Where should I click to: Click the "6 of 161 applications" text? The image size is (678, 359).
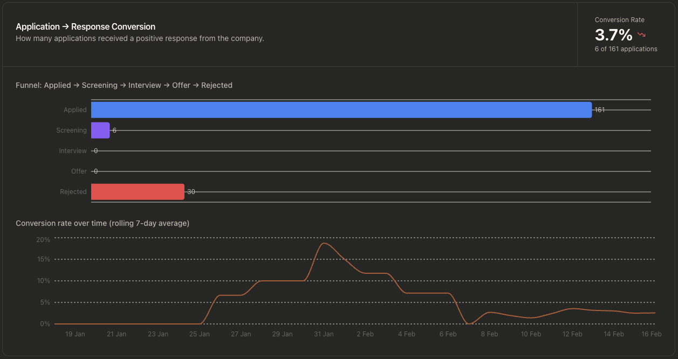click(626, 49)
